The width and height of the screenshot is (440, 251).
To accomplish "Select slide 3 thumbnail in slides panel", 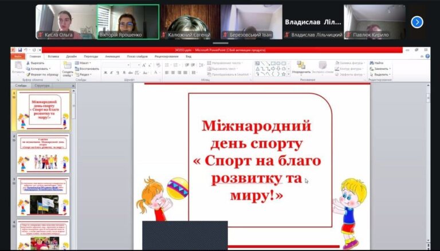I will 44,195.
